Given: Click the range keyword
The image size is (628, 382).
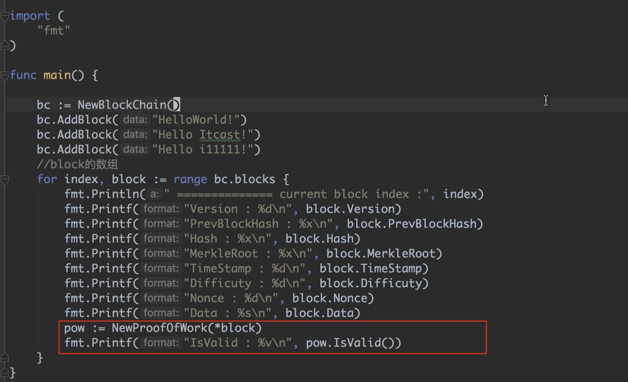Looking at the screenshot, I should 190,179.
